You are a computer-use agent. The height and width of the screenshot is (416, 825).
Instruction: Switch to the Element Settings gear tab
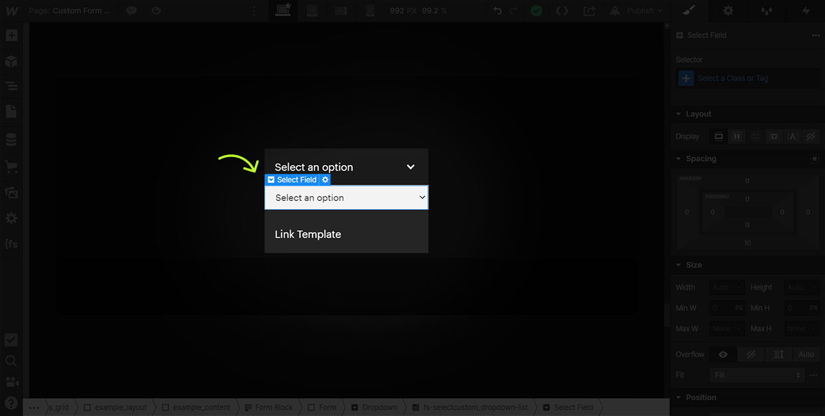pyautogui.click(x=729, y=11)
